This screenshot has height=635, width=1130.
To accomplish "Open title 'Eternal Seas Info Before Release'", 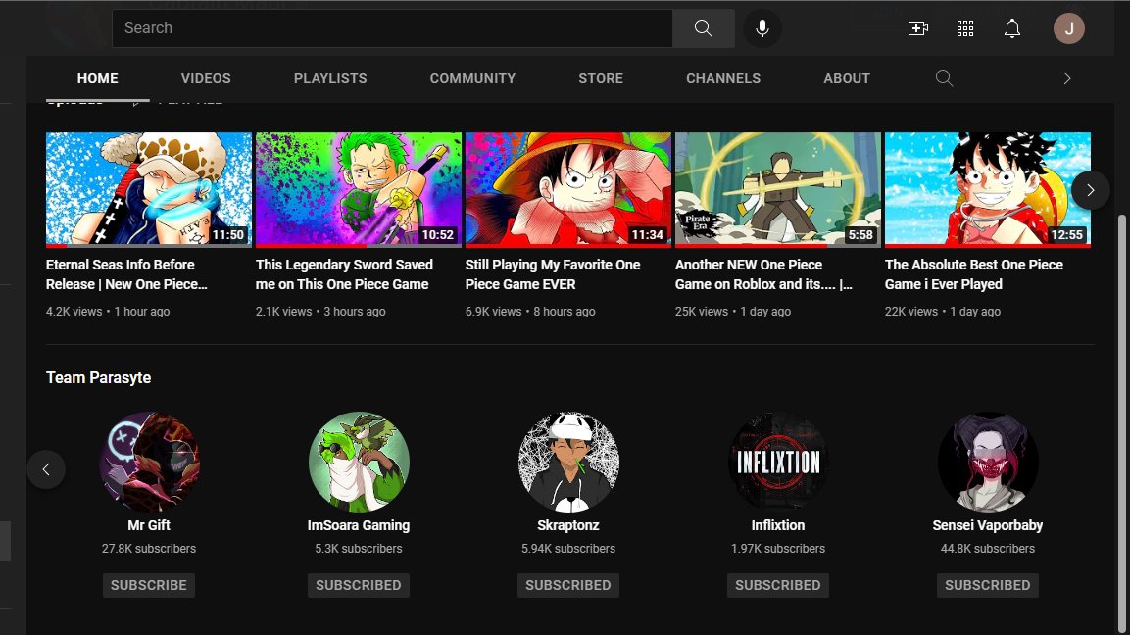I will click(126, 274).
